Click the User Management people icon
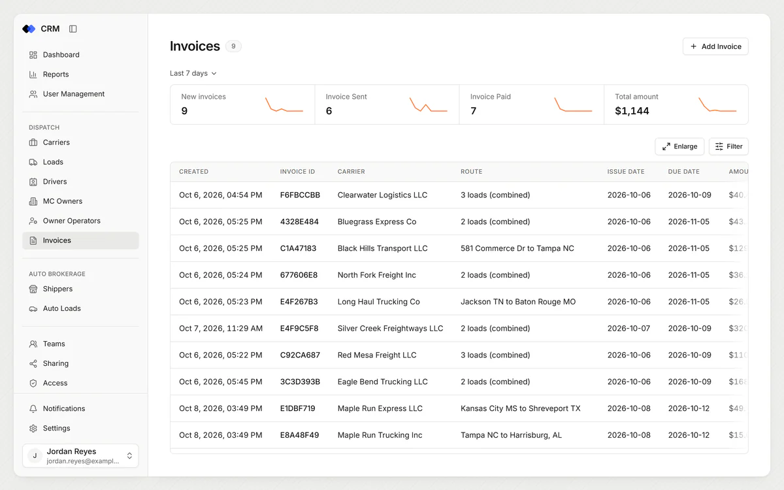The width and height of the screenshot is (784, 490). point(33,94)
